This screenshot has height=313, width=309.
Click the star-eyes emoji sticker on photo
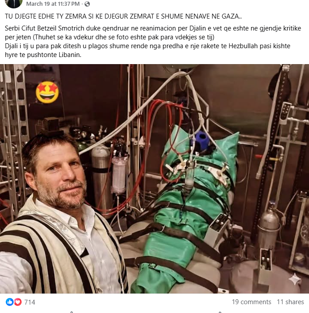(47, 92)
